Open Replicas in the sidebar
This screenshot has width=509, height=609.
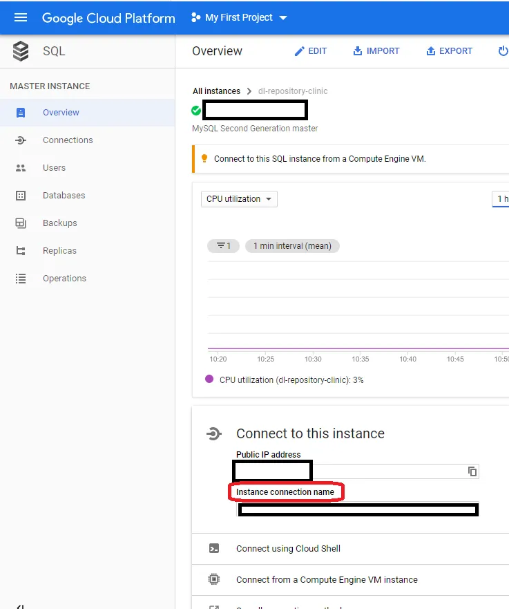[x=87, y=250]
